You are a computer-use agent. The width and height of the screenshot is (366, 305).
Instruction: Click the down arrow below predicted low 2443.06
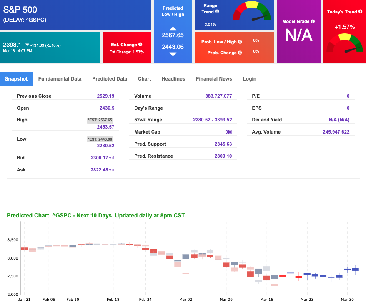173,55
